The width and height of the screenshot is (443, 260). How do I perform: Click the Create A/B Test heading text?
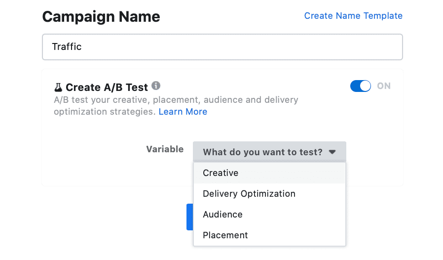coord(107,87)
